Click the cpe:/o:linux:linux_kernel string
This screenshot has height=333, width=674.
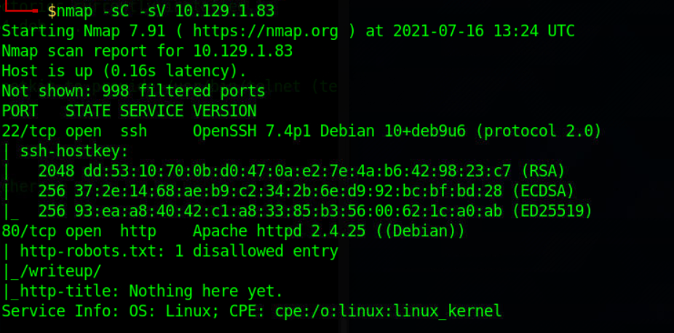click(388, 311)
